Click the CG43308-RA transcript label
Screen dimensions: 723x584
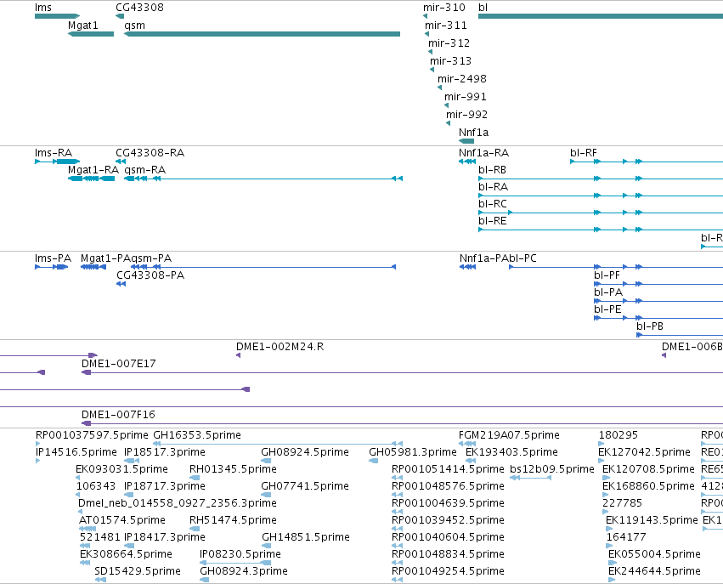pyautogui.click(x=150, y=153)
